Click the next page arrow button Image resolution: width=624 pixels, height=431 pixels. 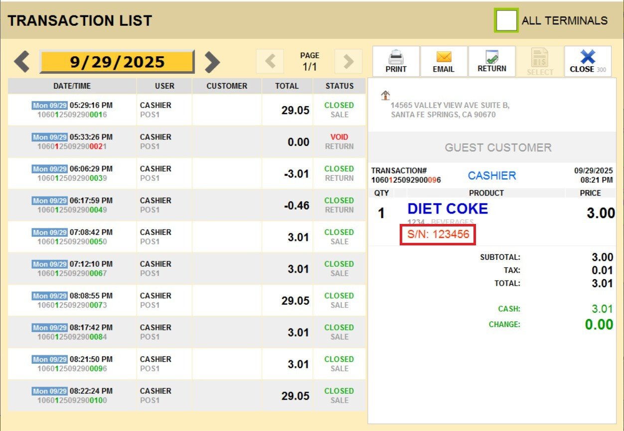[x=348, y=61]
